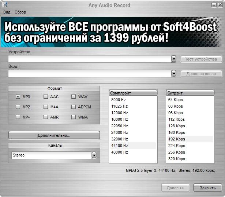The image size is (225, 197).
Task: Choose 12000 Hz sample rate
Action: 133,113
